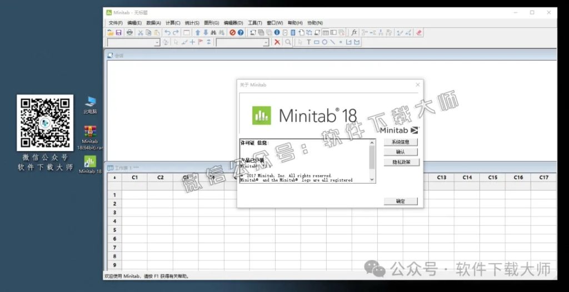The width and height of the screenshot is (569, 292).
Task: Click the Copy icon in toolbar
Action: tap(148, 33)
